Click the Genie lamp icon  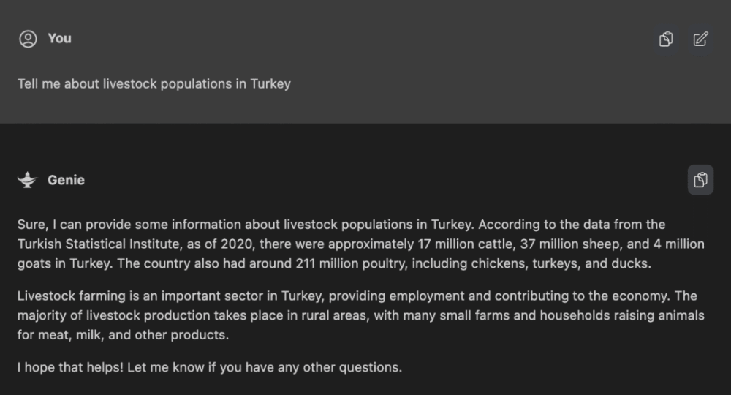pyautogui.click(x=28, y=180)
